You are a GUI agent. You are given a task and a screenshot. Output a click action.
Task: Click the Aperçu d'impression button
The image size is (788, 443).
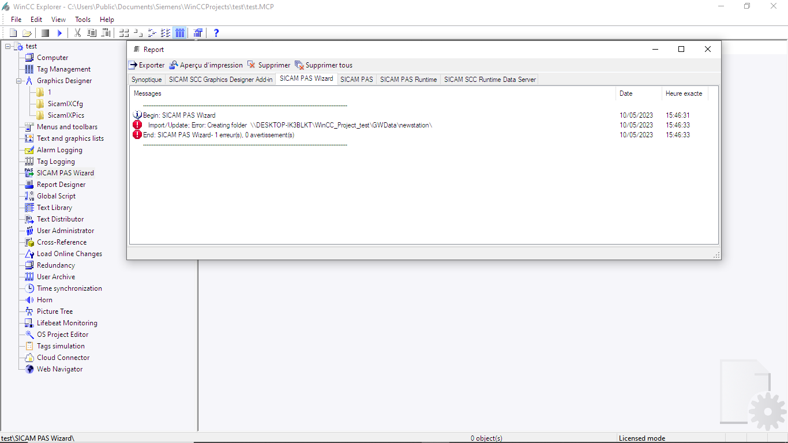point(206,65)
